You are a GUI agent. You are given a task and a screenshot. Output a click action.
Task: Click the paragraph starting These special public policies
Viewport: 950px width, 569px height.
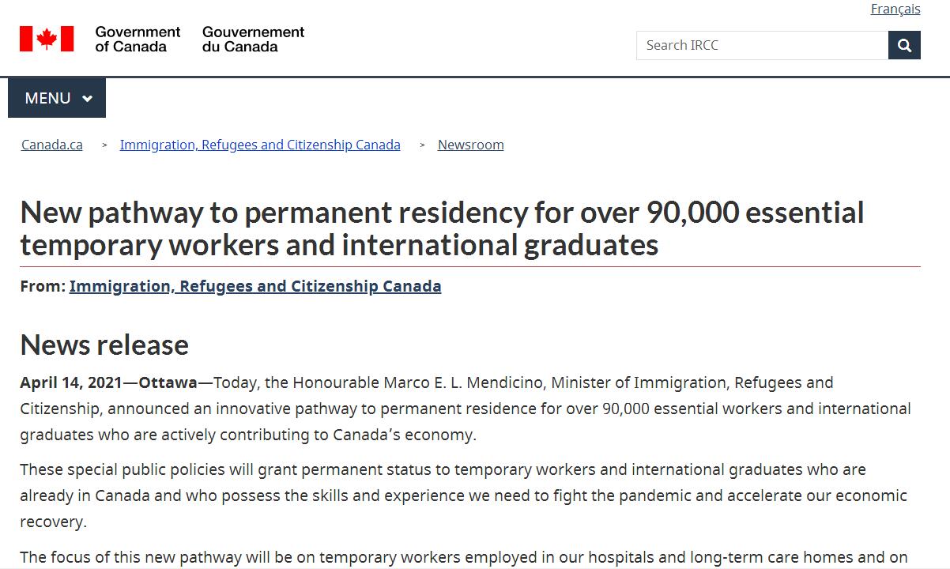tap(463, 496)
